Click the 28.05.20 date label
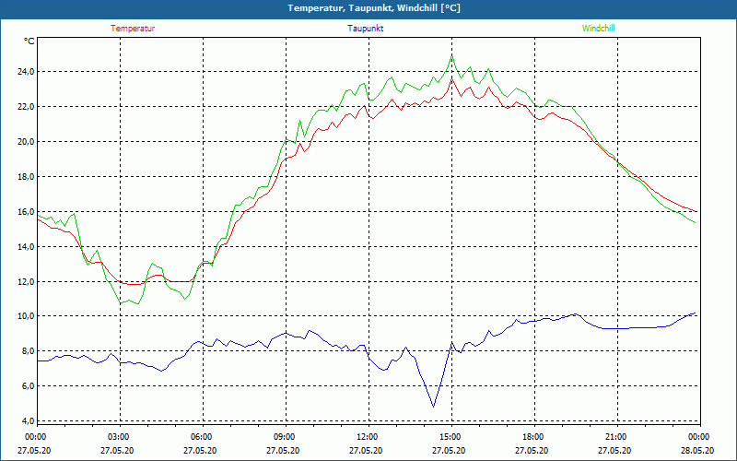 pyautogui.click(x=697, y=450)
